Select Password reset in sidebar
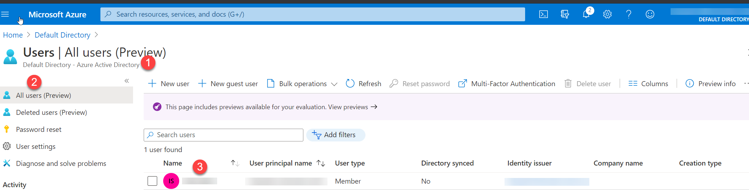Image resolution: width=749 pixels, height=190 pixels. [38, 129]
